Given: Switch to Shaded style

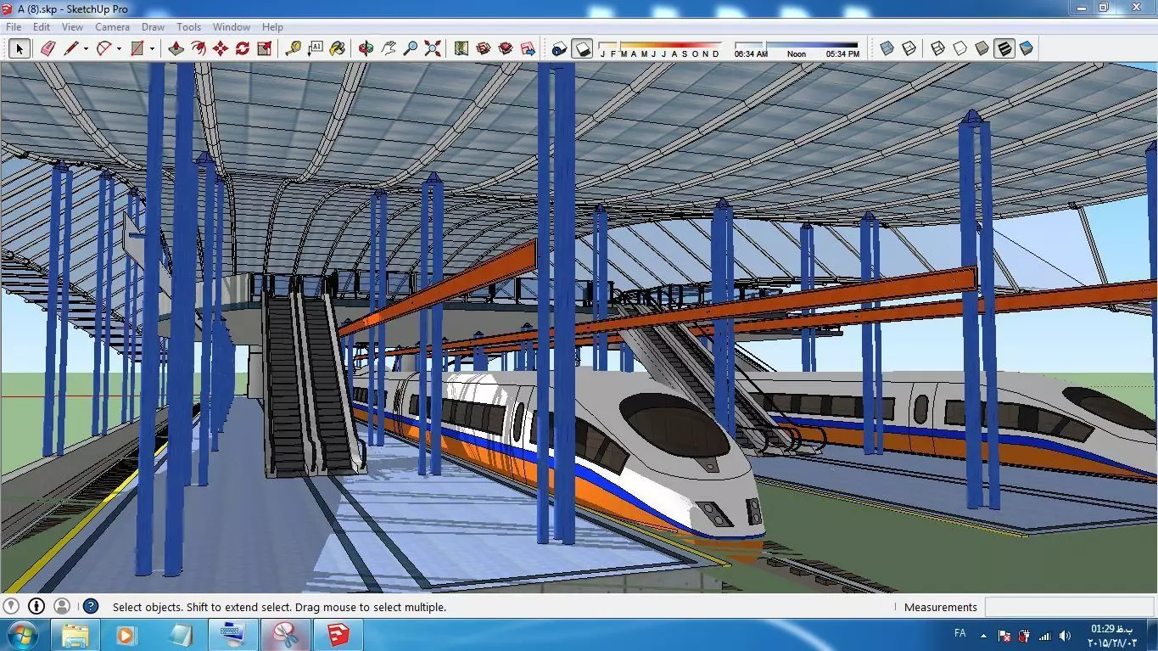Looking at the screenshot, I should tap(982, 48).
